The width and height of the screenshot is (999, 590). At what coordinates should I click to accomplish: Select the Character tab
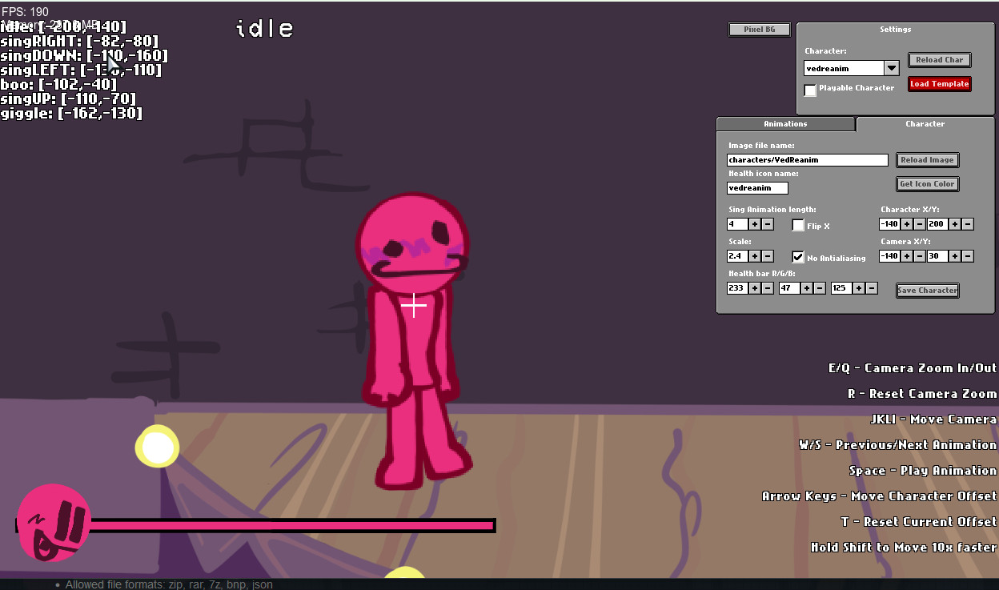coord(925,124)
